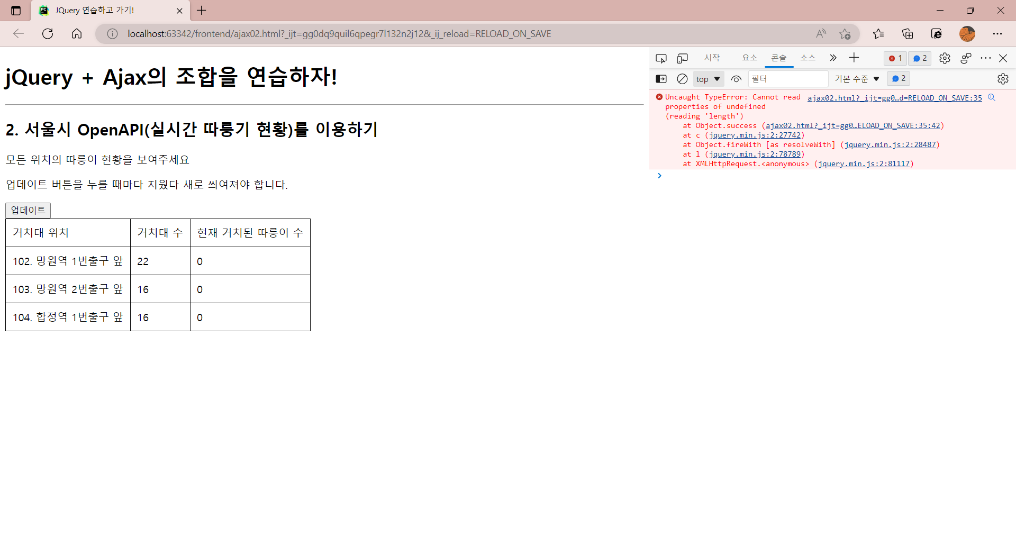Select the 콘솔 DevTools tab
This screenshot has height=545, width=1016.
click(779, 58)
